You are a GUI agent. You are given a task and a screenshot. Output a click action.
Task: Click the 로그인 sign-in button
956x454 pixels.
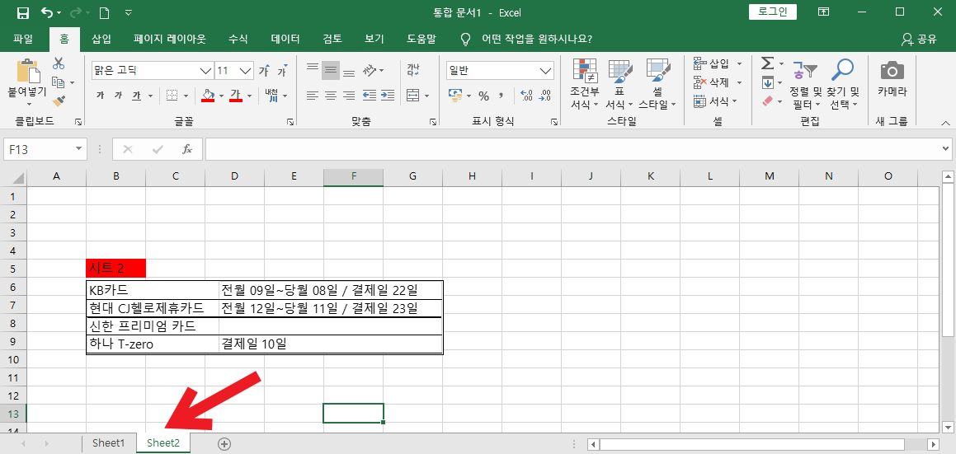click(x=773, y=12)
